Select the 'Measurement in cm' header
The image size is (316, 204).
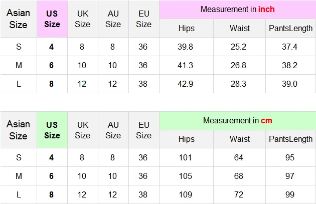tap(238, 121)
